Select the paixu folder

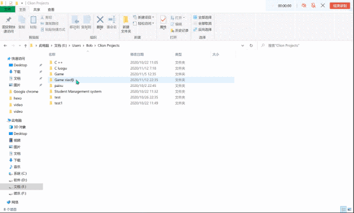pyautogui.click(x=141, y=86)
